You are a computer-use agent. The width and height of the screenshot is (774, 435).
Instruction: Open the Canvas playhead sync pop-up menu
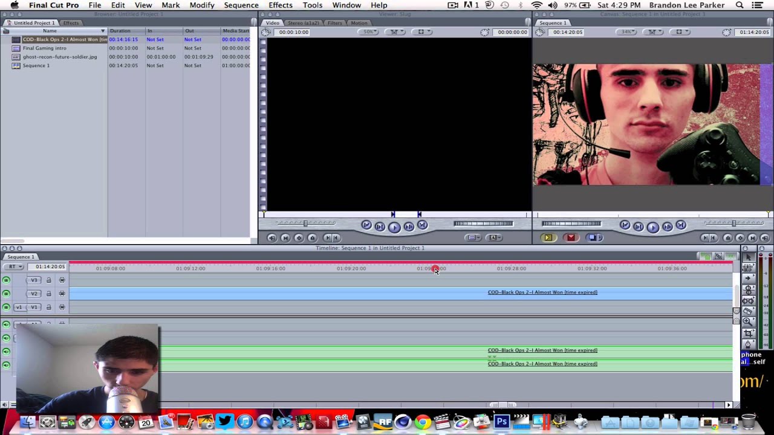click(653, 32)
